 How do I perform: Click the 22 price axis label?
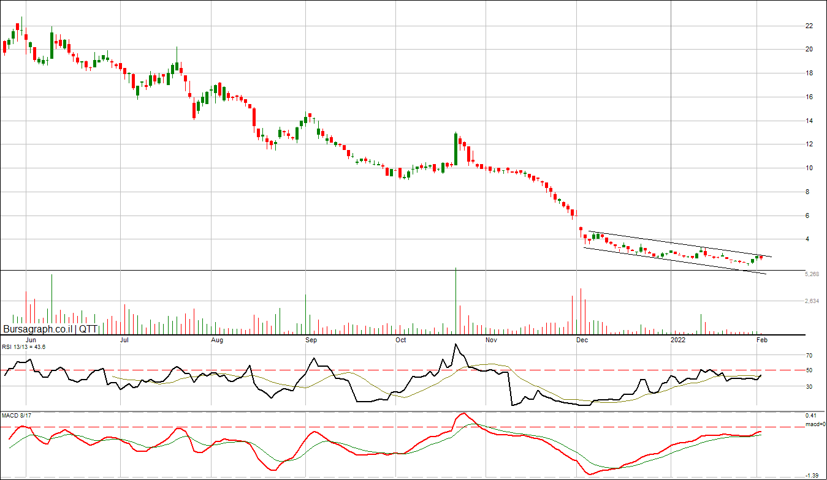click(809, 26)
